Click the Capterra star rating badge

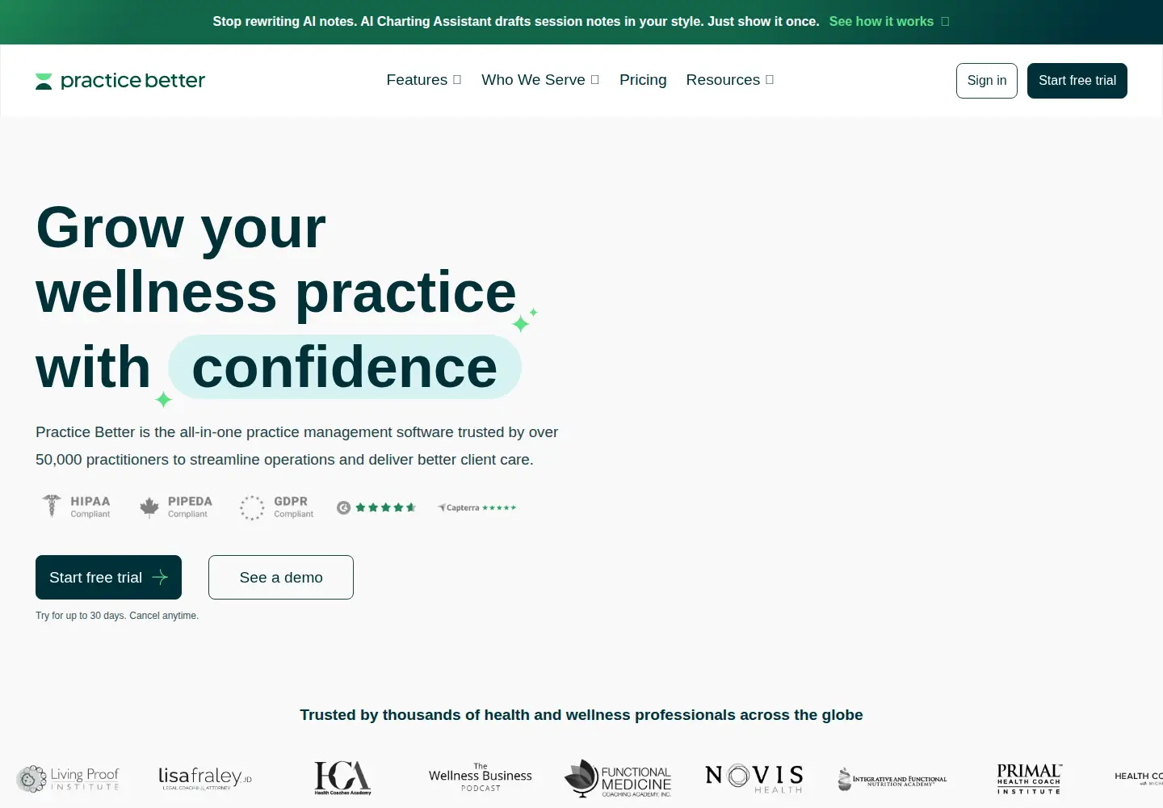(x=477, y=507)
